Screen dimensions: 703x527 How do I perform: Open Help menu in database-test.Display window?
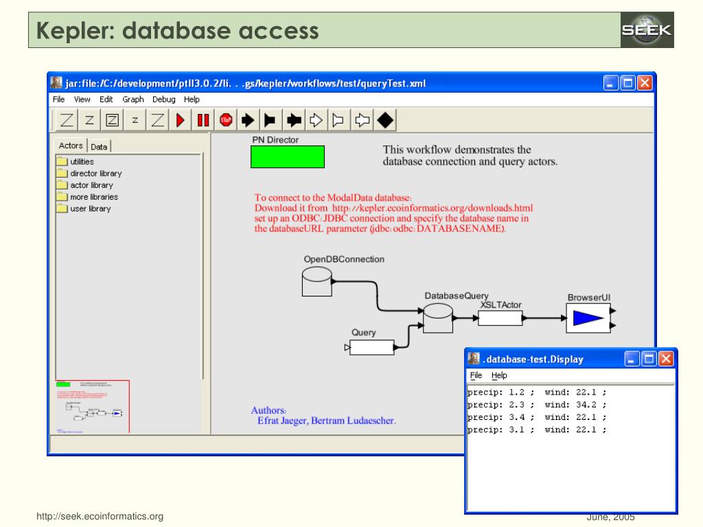(499, 375)
